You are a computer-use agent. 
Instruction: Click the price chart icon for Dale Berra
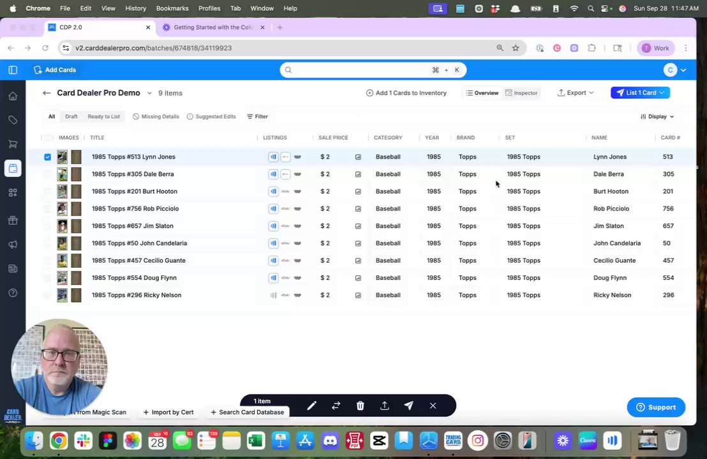(358, 174)
